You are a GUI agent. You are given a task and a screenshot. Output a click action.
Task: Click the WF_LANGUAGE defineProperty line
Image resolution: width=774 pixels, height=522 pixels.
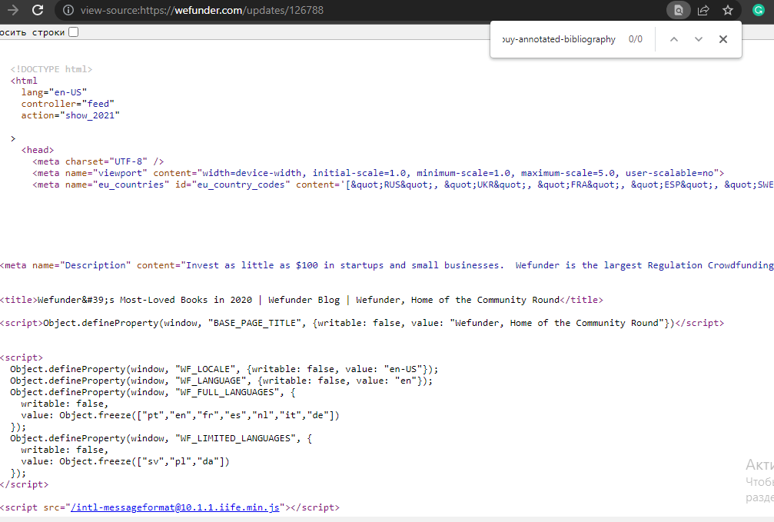click(x=221, y=381)
